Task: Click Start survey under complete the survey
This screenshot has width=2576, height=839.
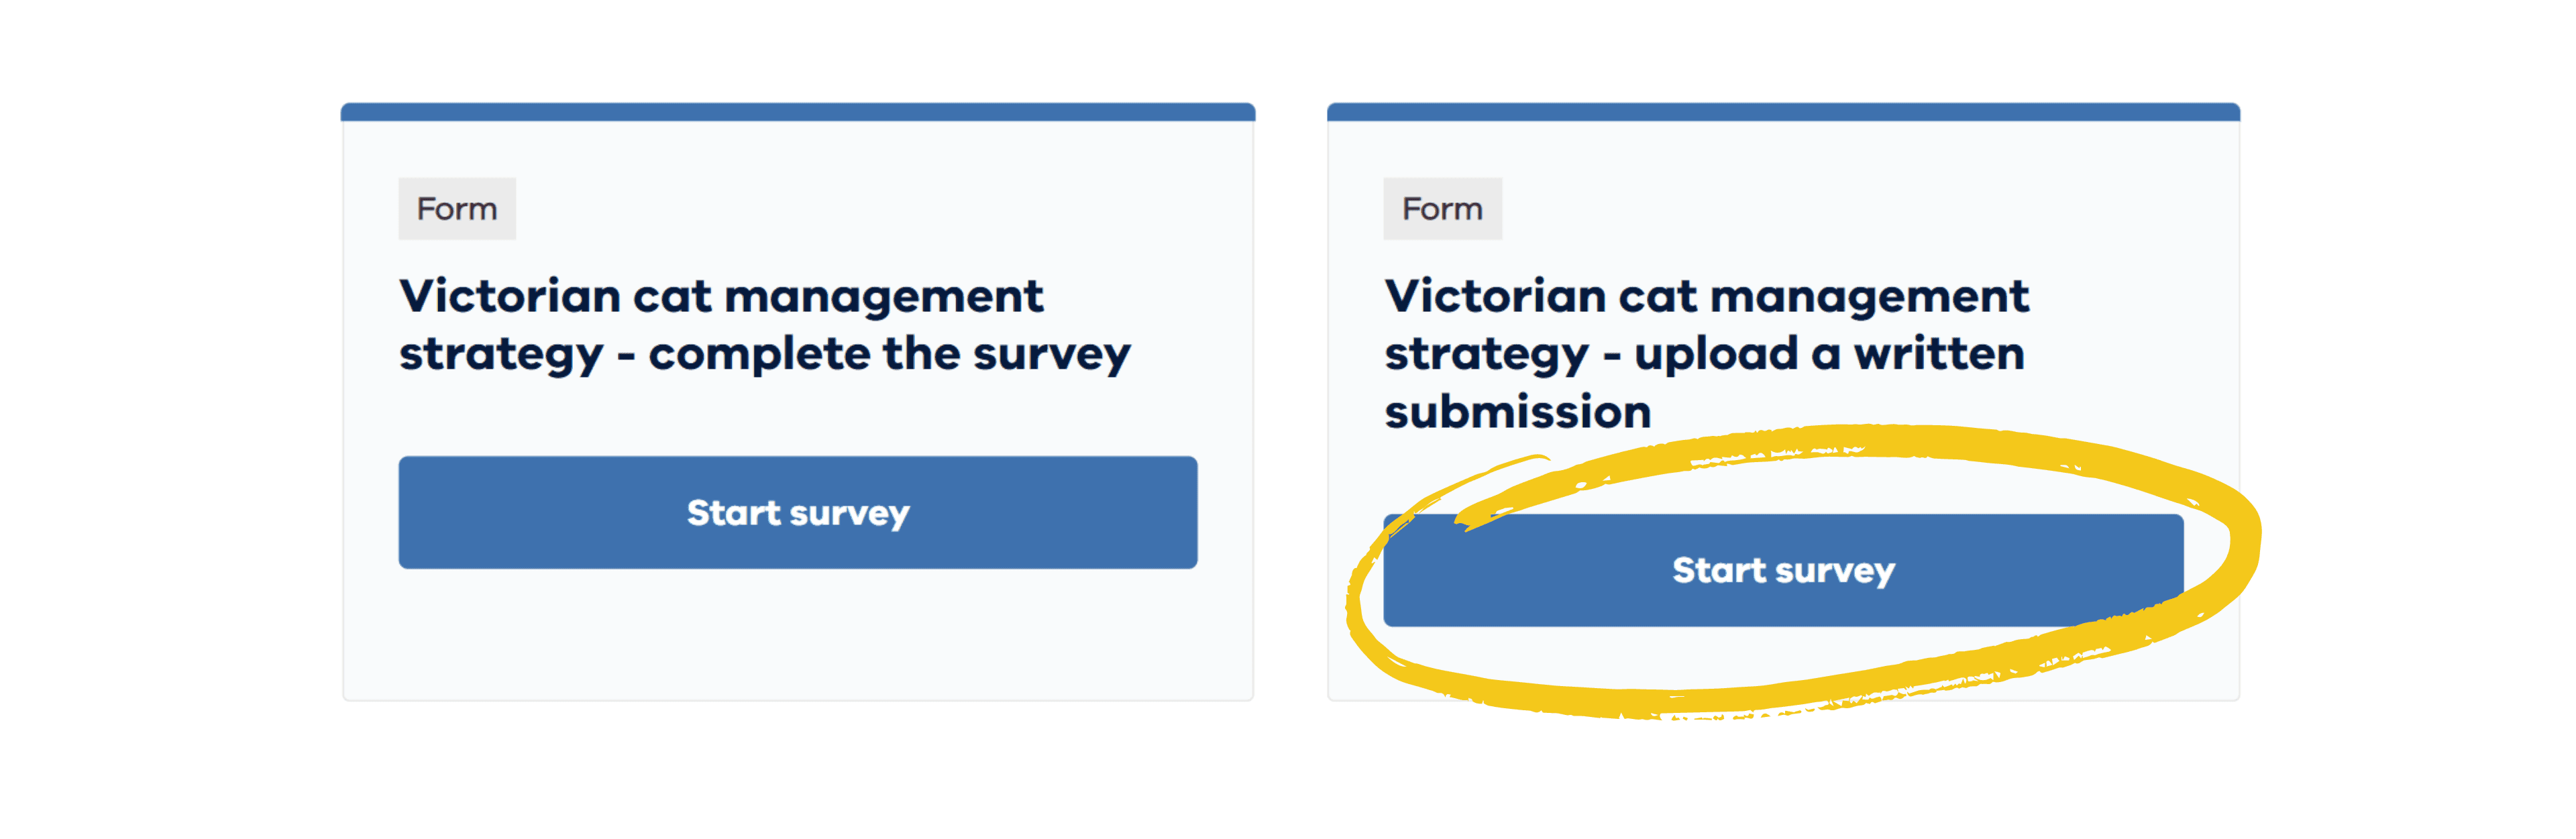Action: coord(797,512)
